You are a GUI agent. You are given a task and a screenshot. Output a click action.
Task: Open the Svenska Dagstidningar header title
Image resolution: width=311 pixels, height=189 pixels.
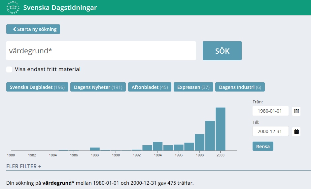point(60,8)
